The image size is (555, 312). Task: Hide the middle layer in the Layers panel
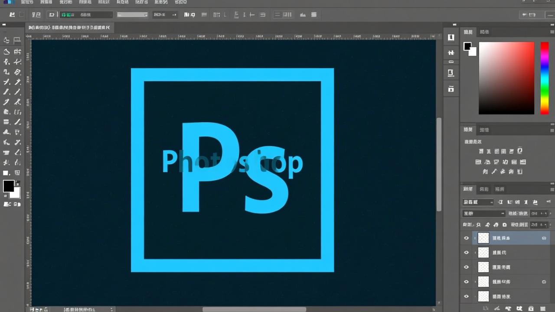pyautogui.click(x=466, y=267)
